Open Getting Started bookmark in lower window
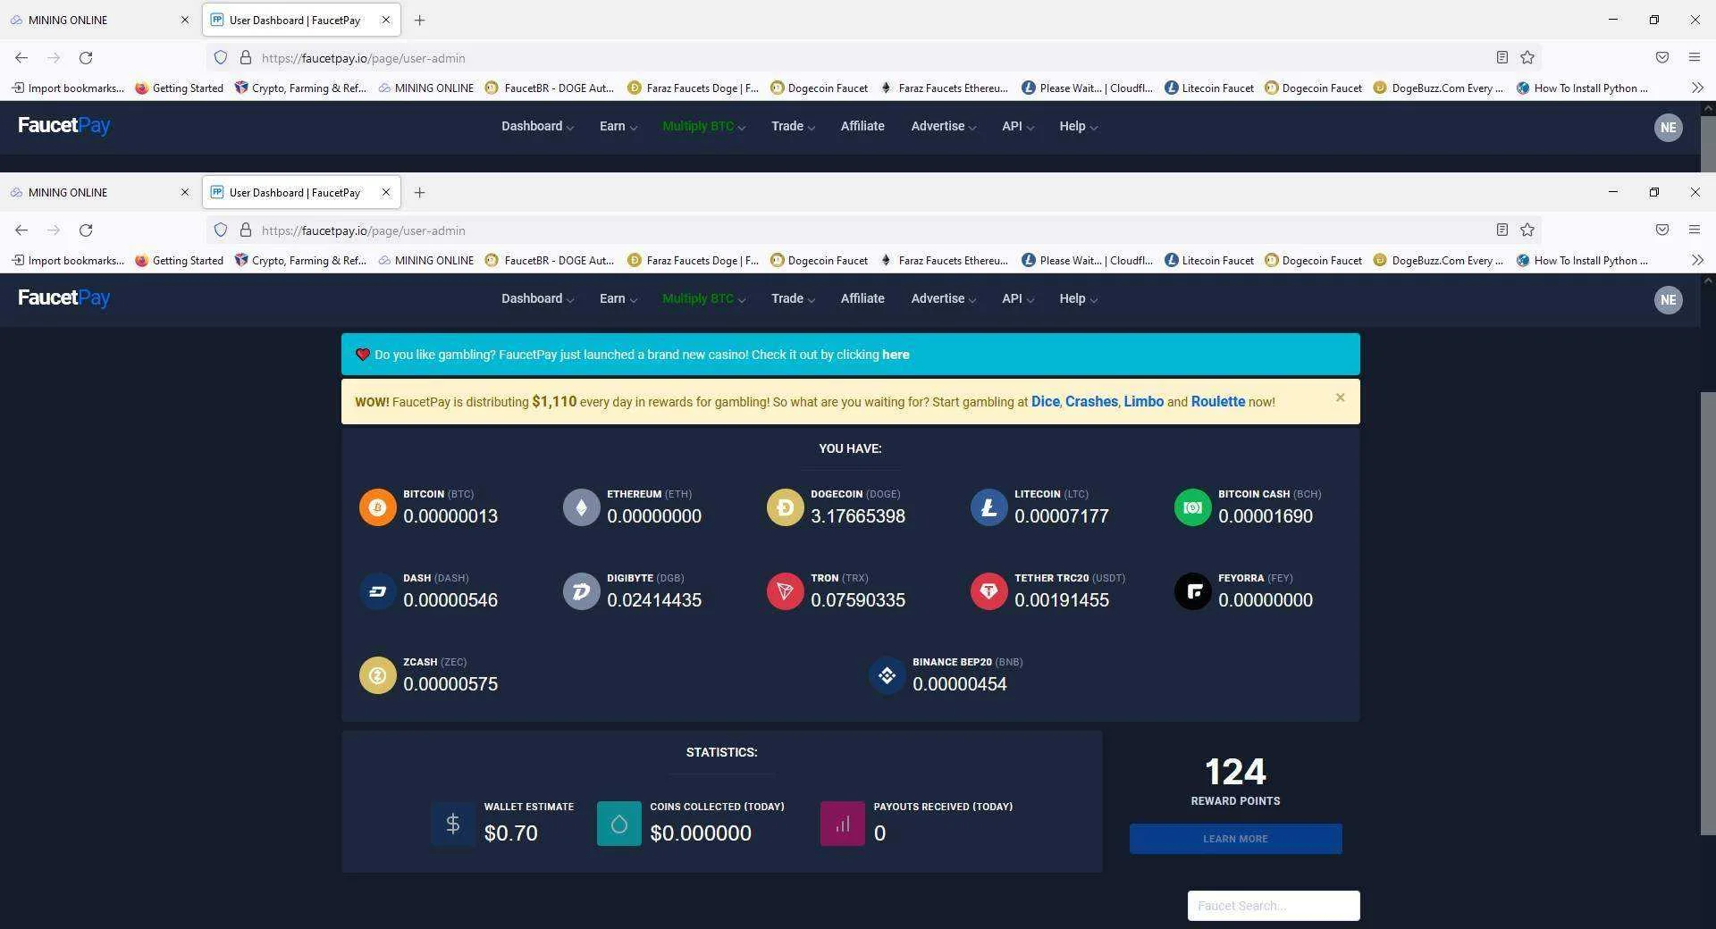Screen dimensions: 1716x929 click(x=179, y=261)
